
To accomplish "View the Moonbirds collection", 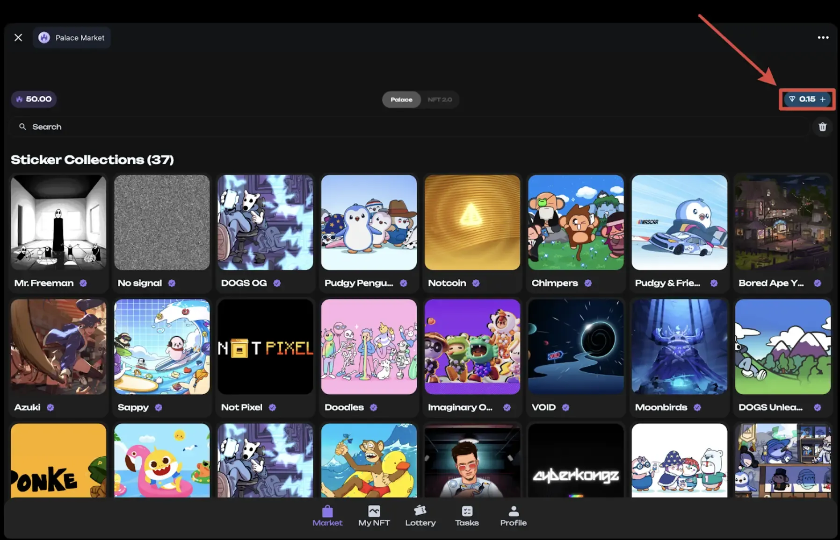I will 679,347.
